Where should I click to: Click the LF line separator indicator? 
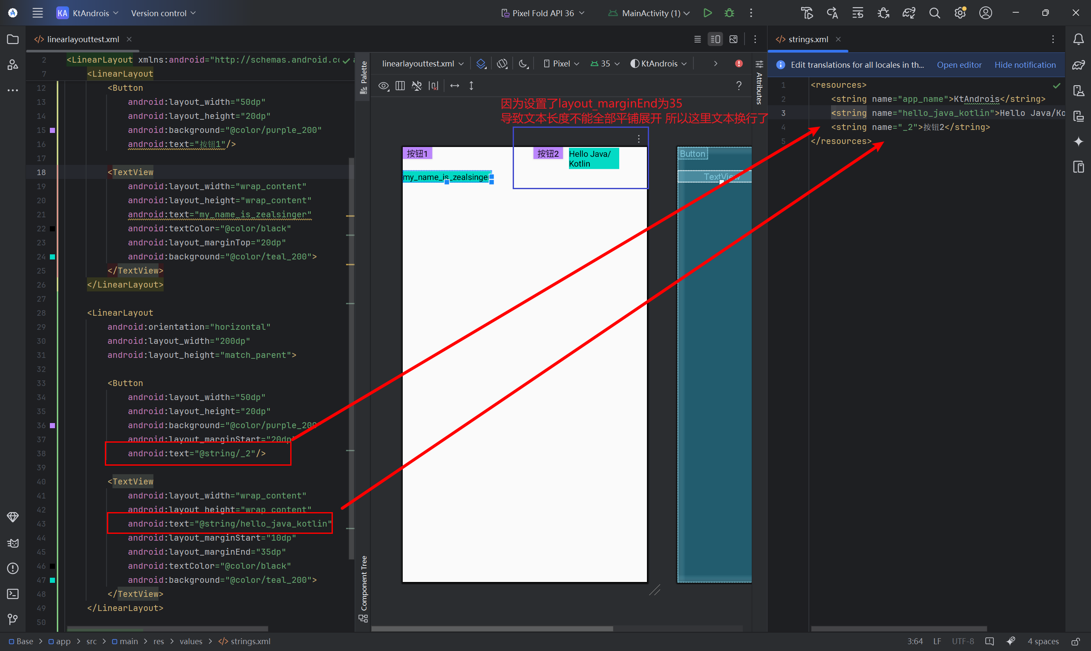[x=937, y=641]
